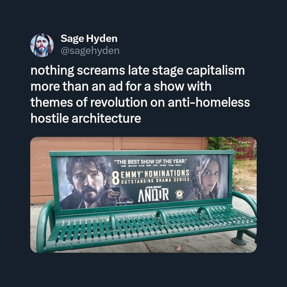Click the Star Wars logo above Andor
The width and height of the screenshot is (287, 287).
153,187
